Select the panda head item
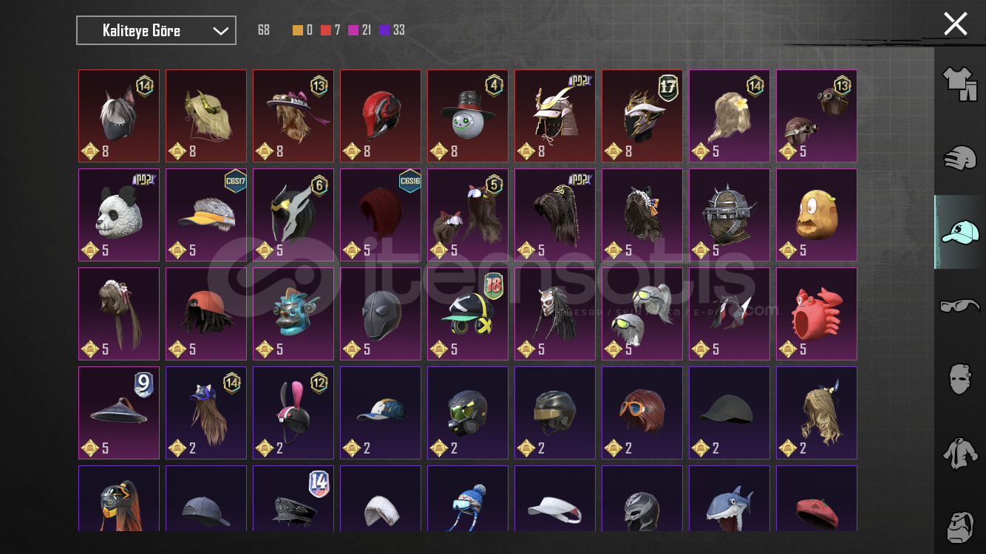This screenshot has height=554, width=986. point(118,215)
